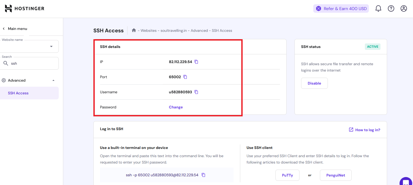413x185 pixels.
Task: Click the Hostinger logo
Action: (x=25, y=8)
